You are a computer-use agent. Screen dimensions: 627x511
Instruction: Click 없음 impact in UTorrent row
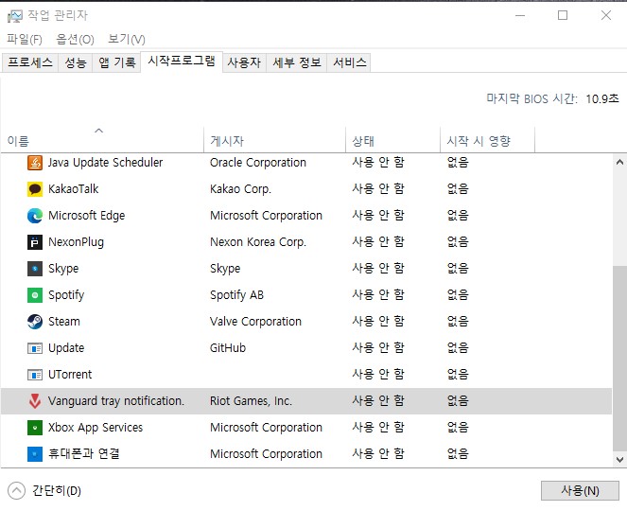click(458, 375)
